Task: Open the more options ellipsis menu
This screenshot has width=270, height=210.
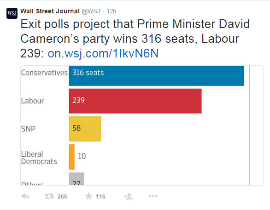Action: pos(153,196)
